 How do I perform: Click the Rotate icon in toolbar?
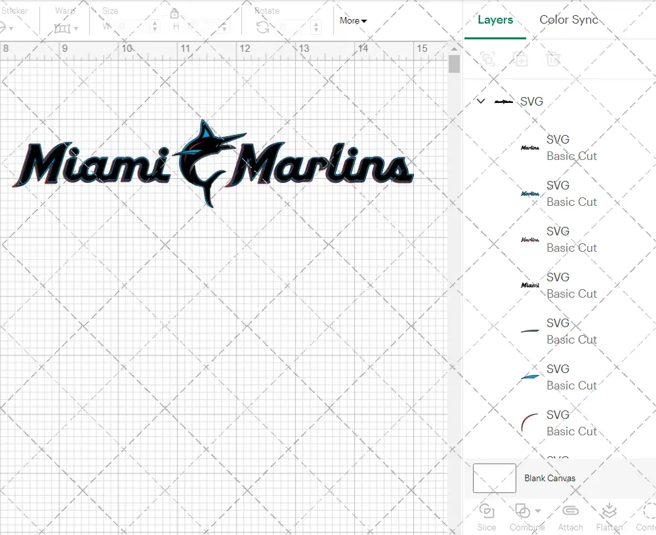[263, 28]
